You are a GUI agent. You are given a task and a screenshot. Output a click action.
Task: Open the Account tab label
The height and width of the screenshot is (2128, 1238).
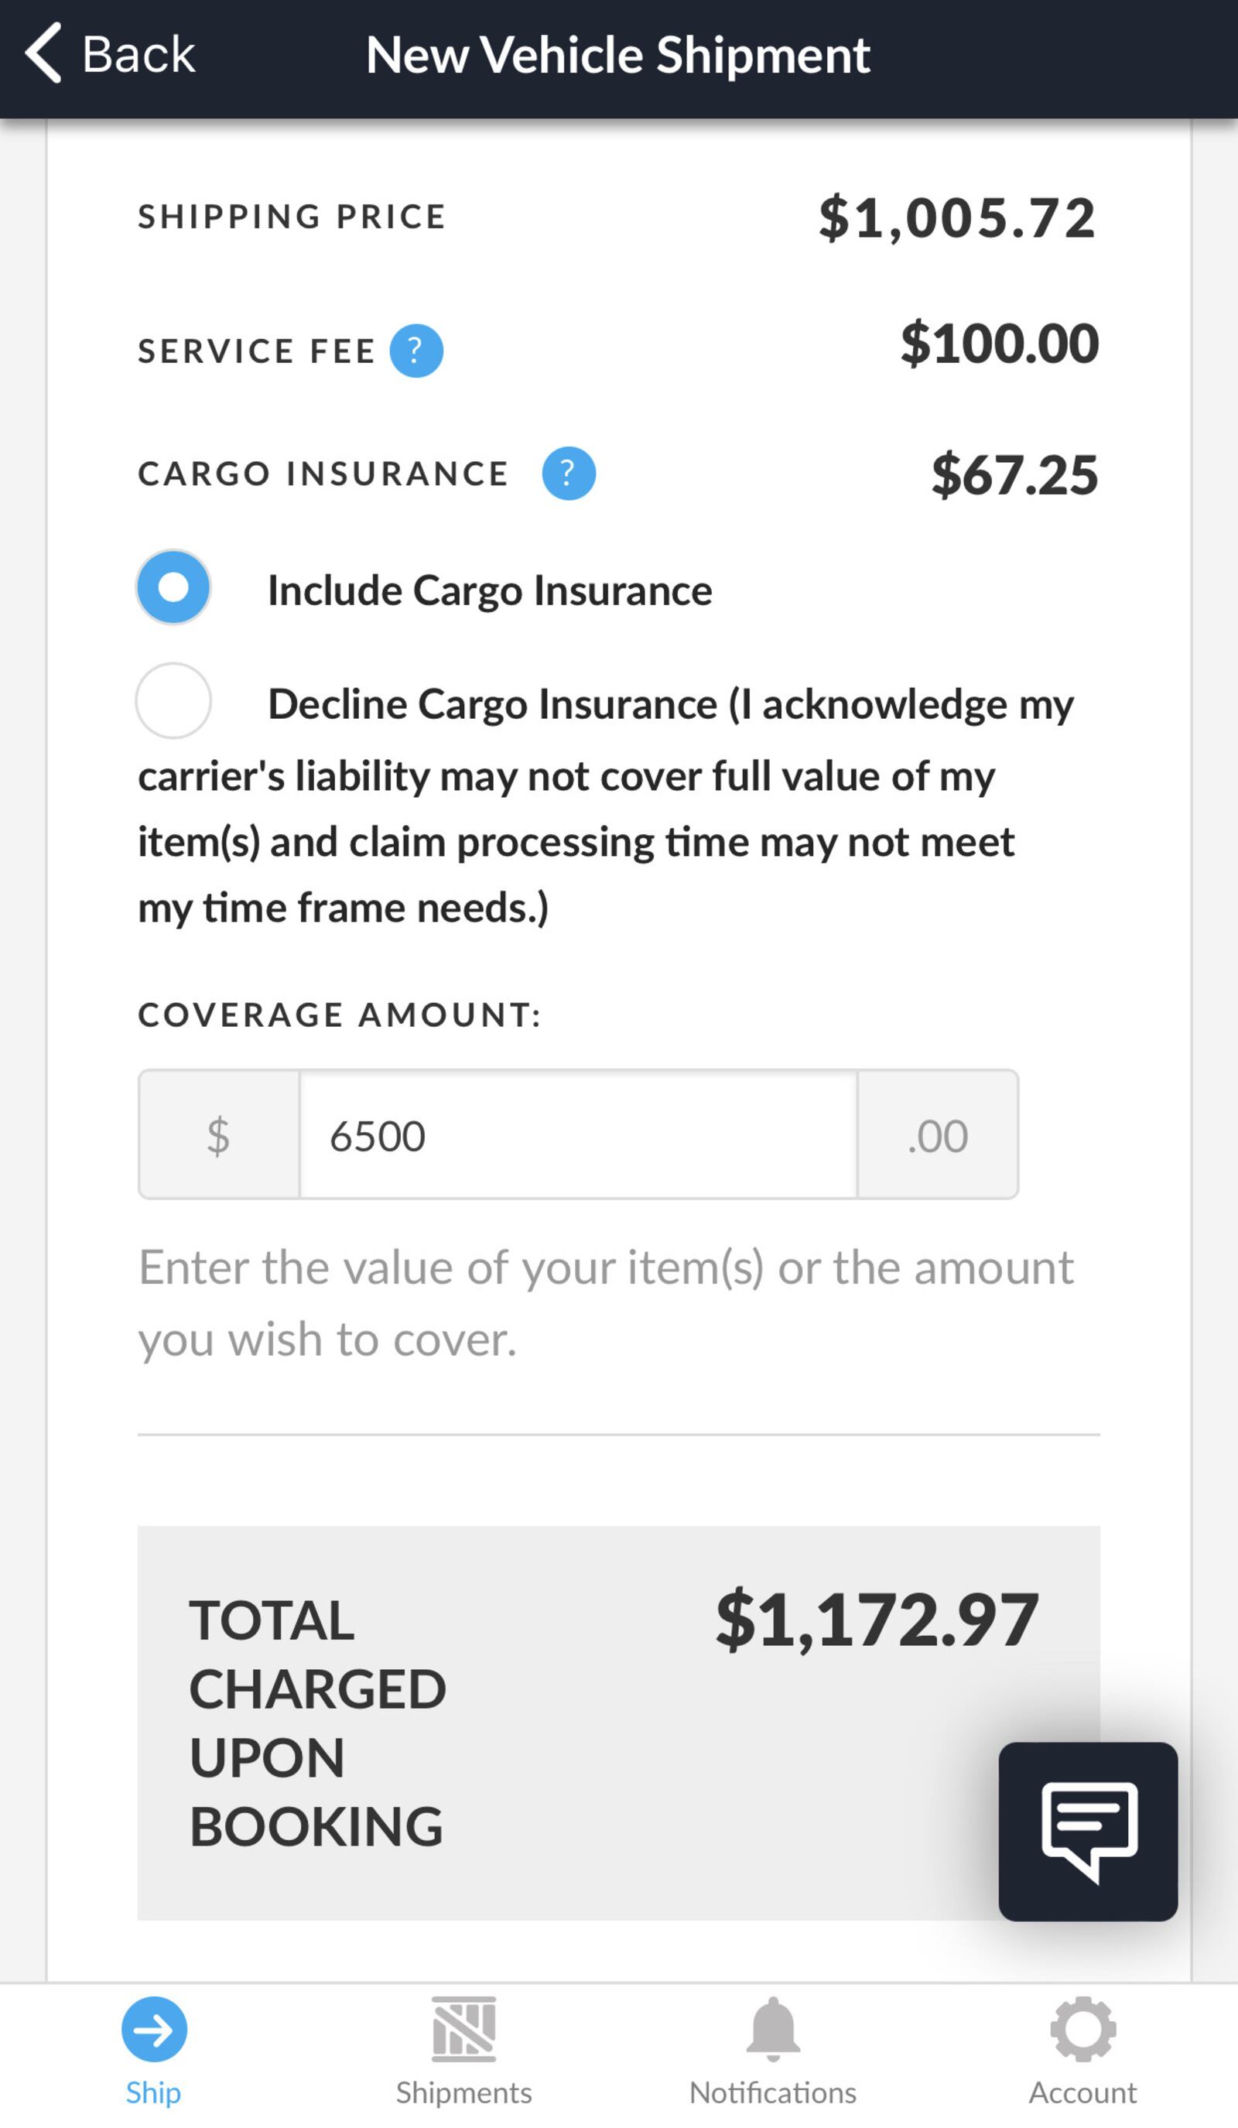point(1082,2092)
